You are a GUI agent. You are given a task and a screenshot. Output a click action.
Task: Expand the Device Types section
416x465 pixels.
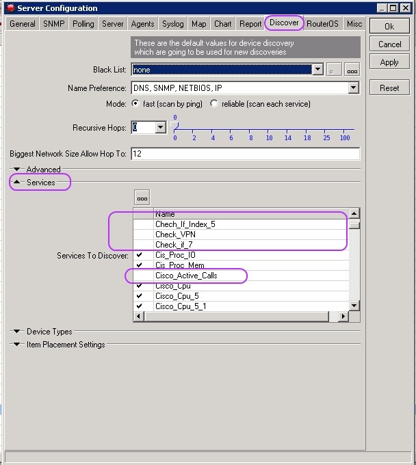pos(17,331)
